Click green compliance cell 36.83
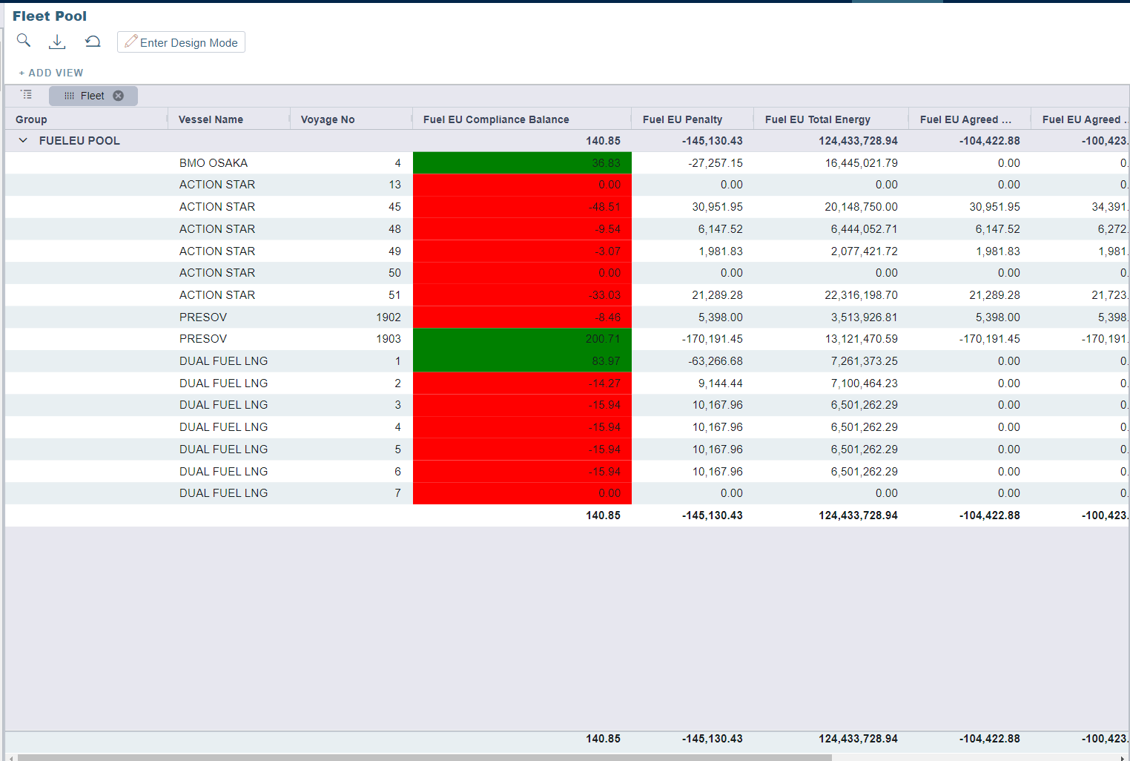Screen dimensions: 1130x761 [x=522, y=163]
